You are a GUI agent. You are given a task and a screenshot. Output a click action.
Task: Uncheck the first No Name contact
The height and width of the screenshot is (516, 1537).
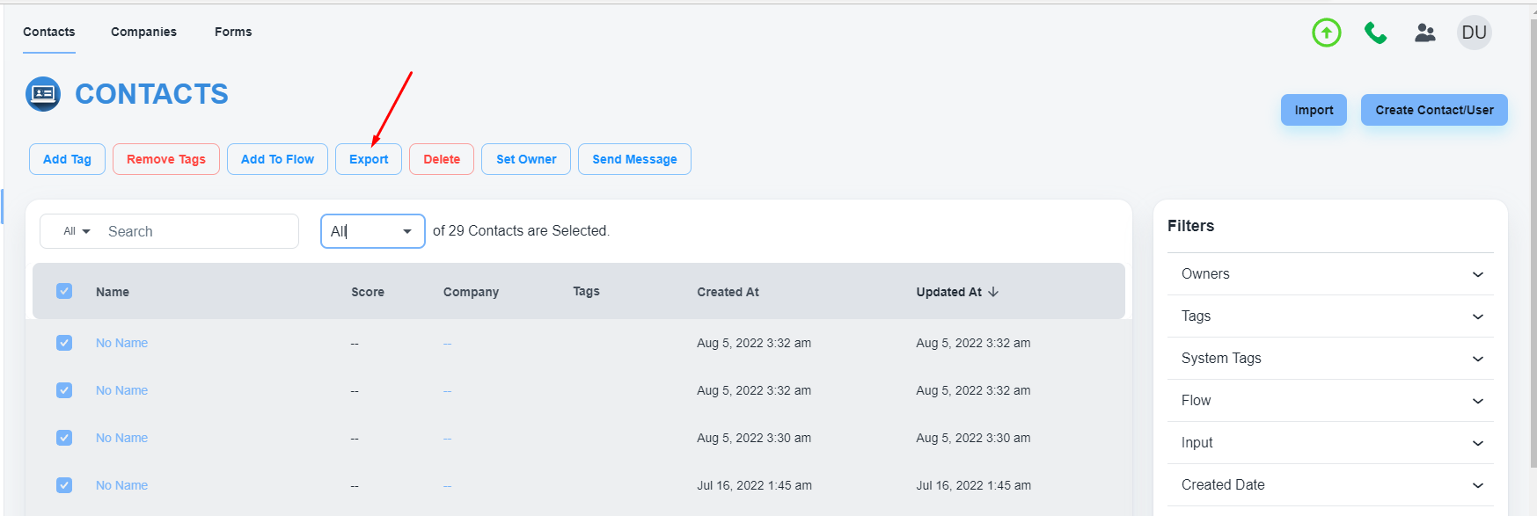pos(64,343)
